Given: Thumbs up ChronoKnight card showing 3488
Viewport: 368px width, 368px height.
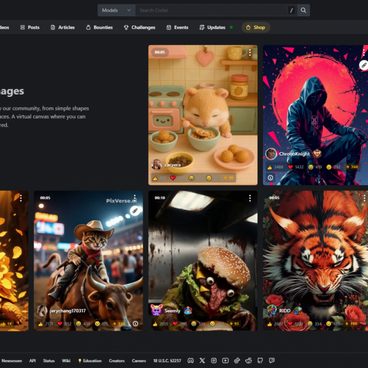Looking at the screenshot, I should click(x=275, y=167).
